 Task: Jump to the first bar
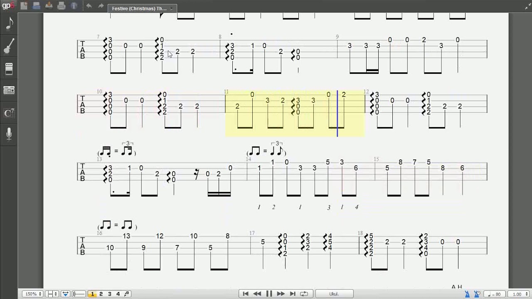click(245, 294)
